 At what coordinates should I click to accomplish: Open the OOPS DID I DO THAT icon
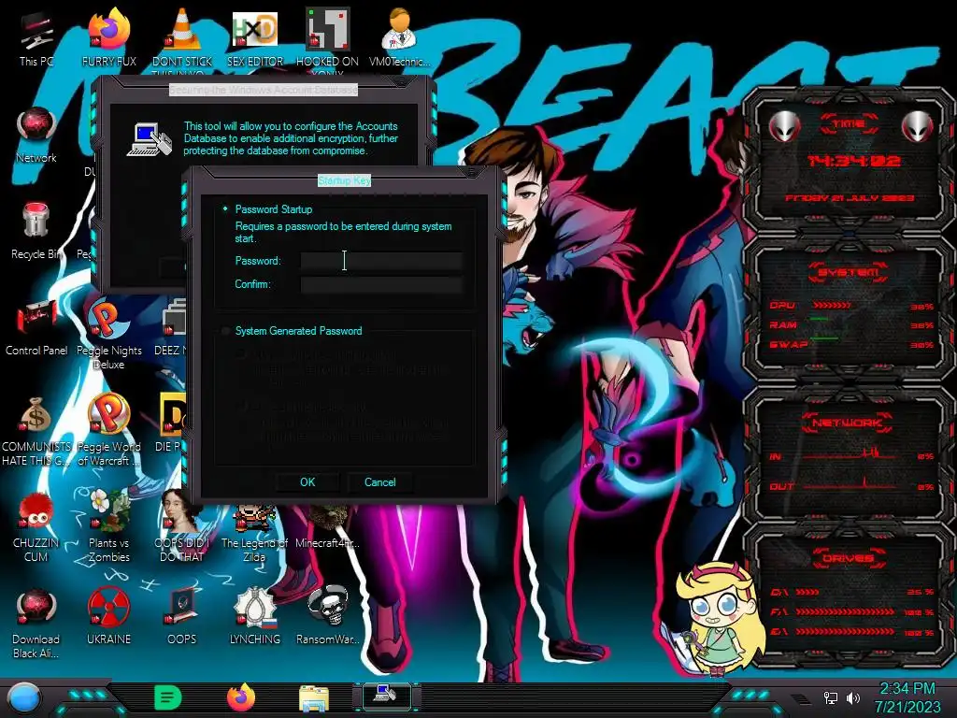(x=182, y=526)
